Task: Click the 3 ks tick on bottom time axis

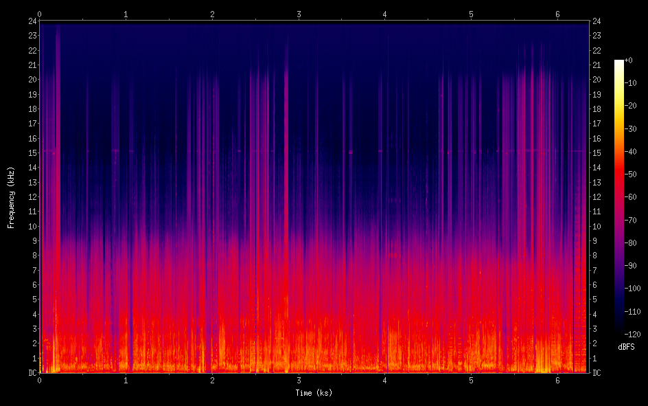Action: click(299, 381)
